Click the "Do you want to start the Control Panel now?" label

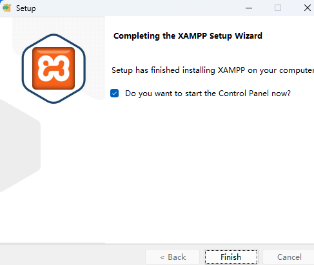click(208, 93)
